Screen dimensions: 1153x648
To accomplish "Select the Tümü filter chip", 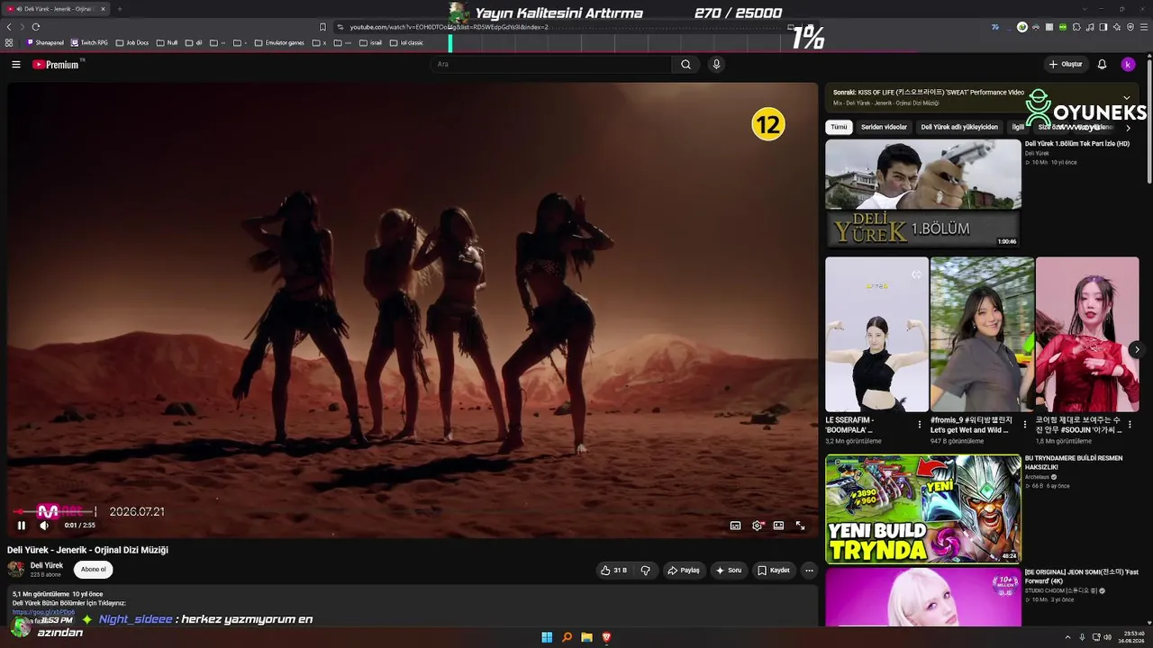I will tap(839, 128).
